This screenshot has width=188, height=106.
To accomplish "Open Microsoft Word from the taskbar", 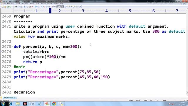I will [32, 104].
